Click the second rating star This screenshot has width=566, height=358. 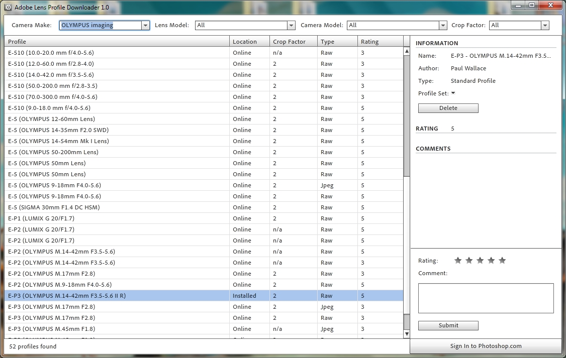[469, 261]
